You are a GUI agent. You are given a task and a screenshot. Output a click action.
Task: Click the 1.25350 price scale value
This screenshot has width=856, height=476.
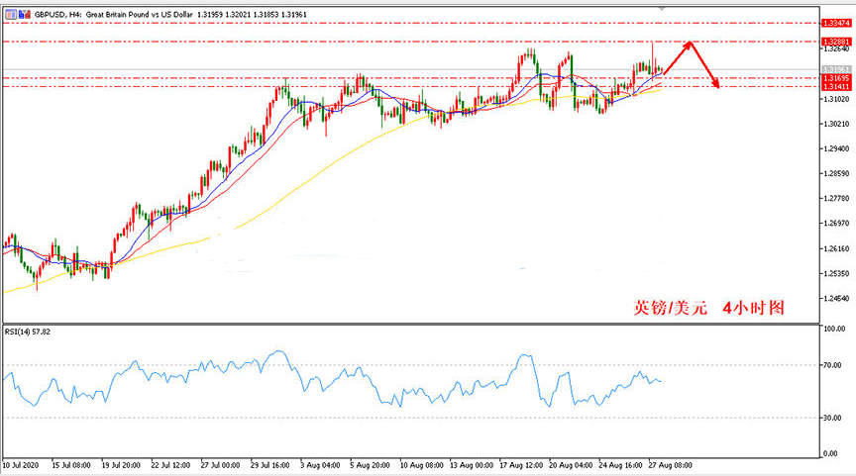click(x=836, y=273)
